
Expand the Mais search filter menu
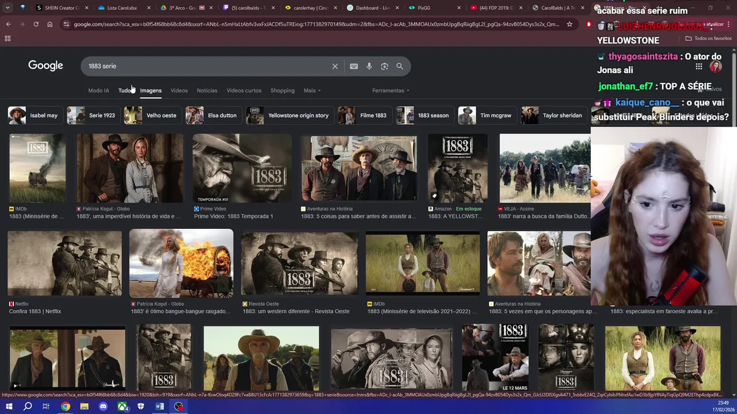click(x=312, y=90)
